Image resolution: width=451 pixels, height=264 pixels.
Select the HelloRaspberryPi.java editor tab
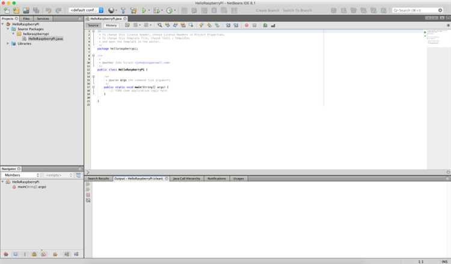coord(106,19)
